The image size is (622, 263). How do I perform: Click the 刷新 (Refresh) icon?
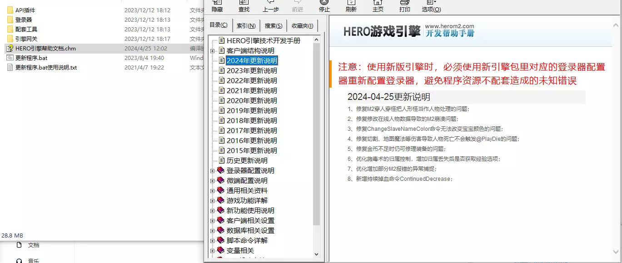pyautogui.click(x=351, y=6)
